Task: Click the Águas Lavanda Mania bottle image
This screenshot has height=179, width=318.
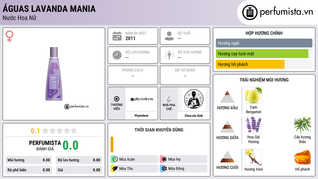Action: [x=54, y=74]
